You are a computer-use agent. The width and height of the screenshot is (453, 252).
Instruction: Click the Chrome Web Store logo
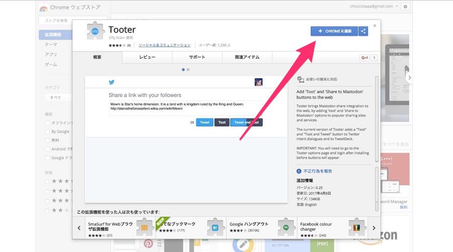tap(44, 8)
